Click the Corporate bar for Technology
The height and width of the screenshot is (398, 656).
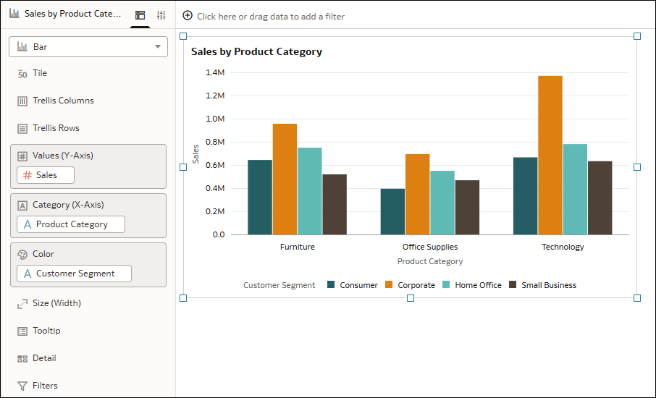pos(550,155)
